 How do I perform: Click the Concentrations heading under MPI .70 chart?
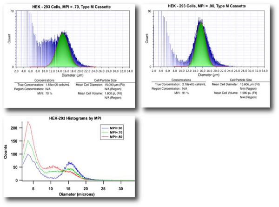(44, 80)
